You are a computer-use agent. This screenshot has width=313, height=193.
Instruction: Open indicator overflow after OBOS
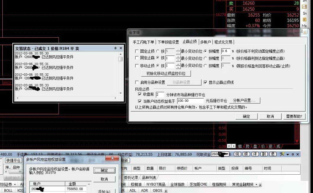[166, 191]
